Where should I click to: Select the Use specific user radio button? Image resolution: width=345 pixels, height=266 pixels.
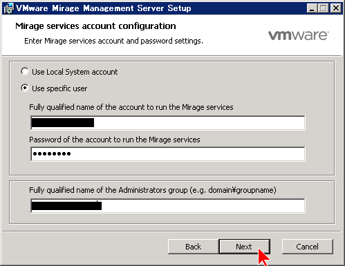click(x=25, y=88)
